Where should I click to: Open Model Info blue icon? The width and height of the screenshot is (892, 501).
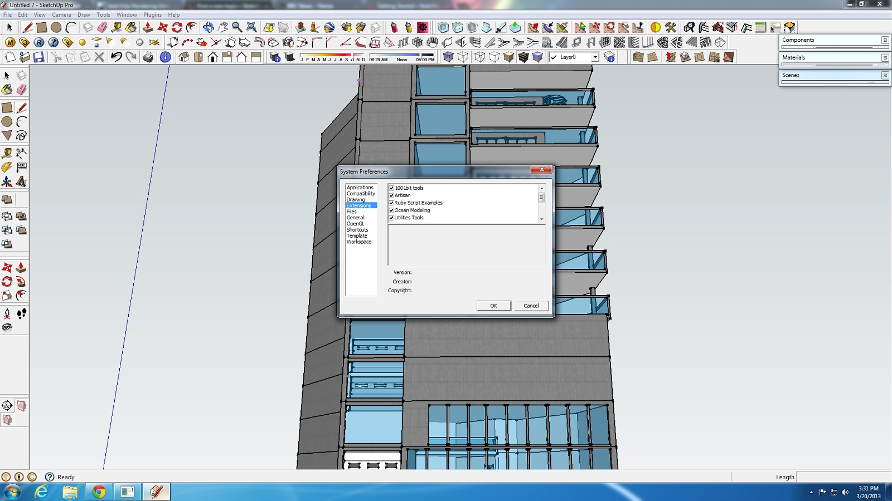[x=165, y=57]
